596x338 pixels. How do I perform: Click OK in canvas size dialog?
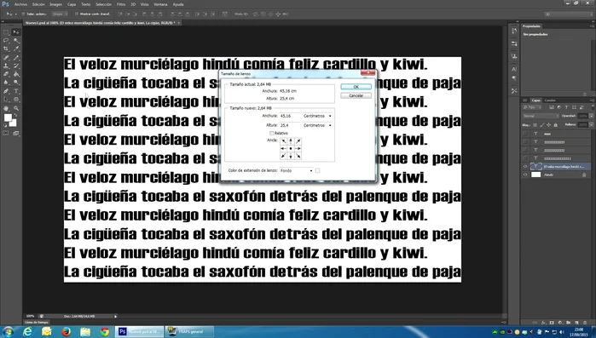356,87
